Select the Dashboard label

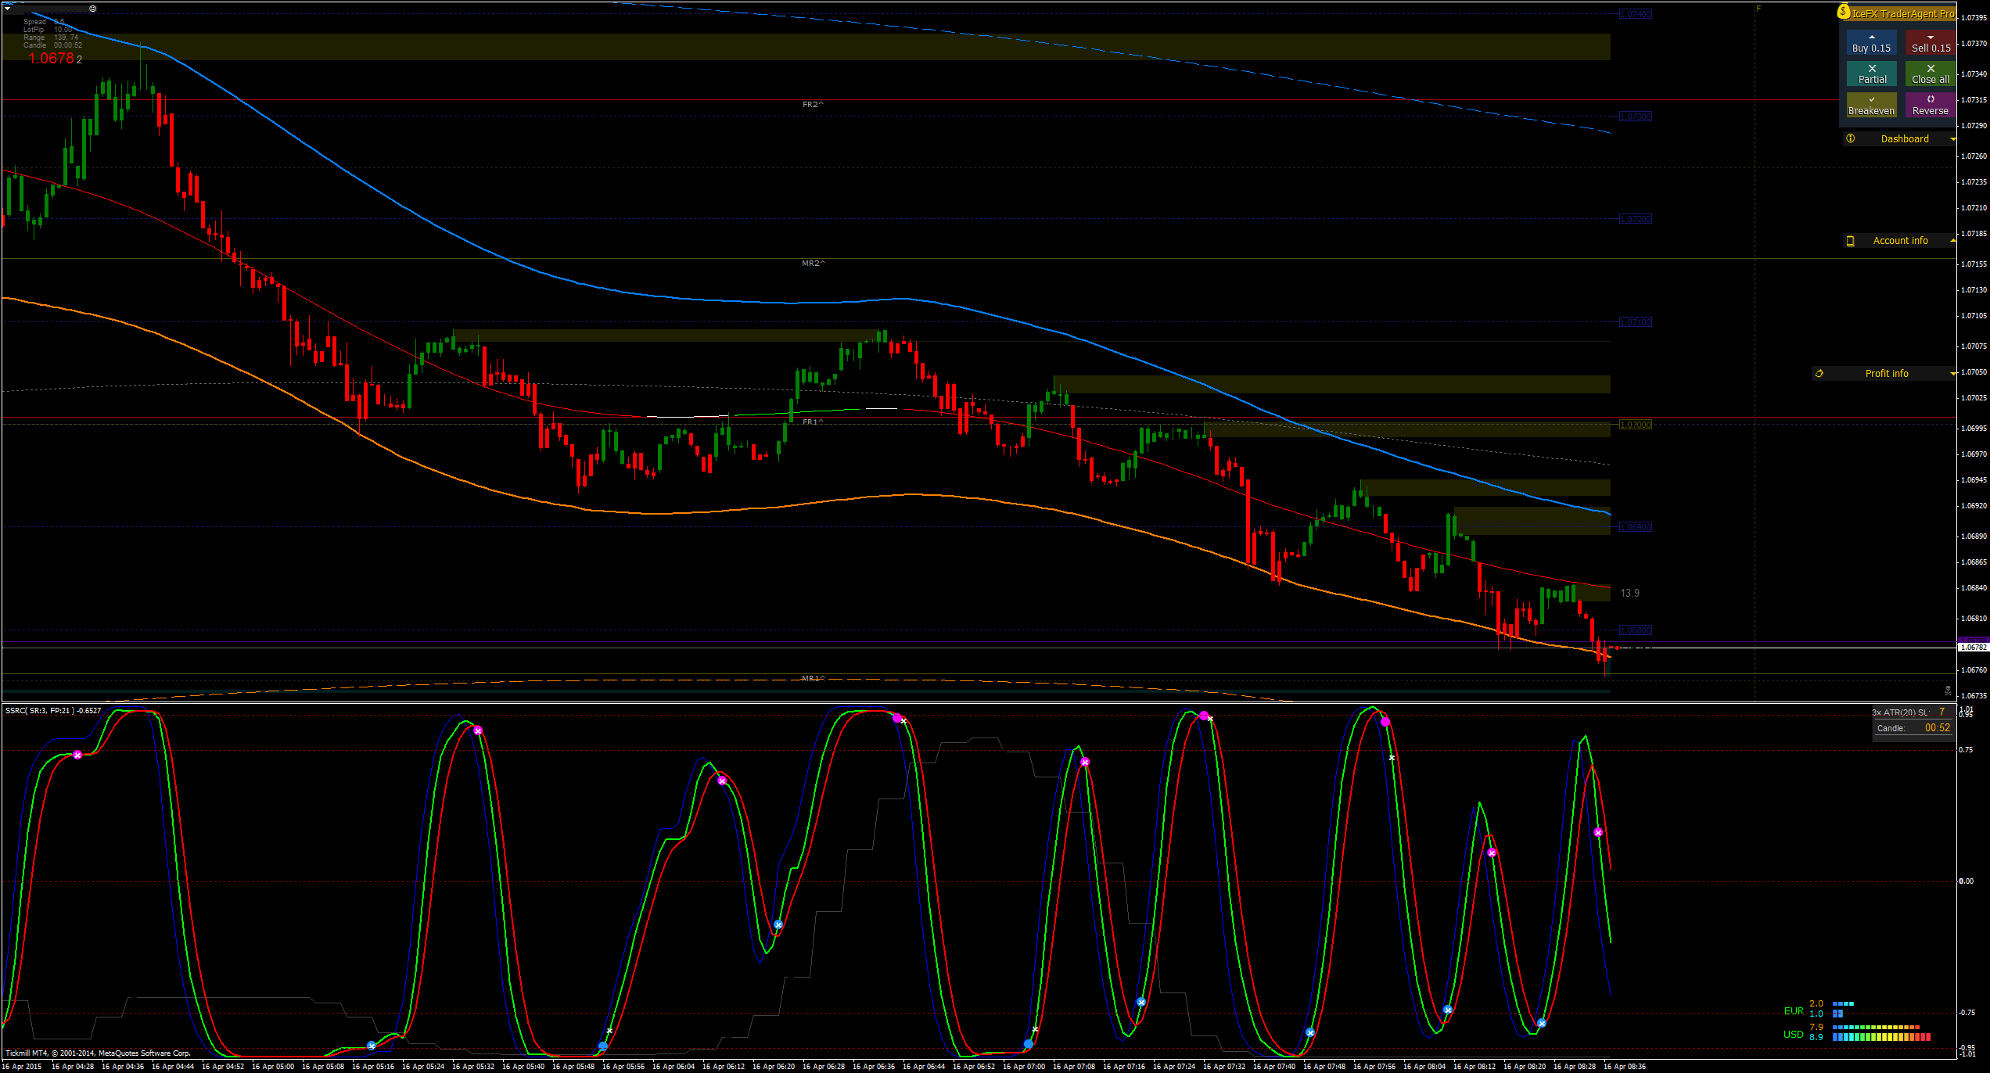(x=1905, y=139)
